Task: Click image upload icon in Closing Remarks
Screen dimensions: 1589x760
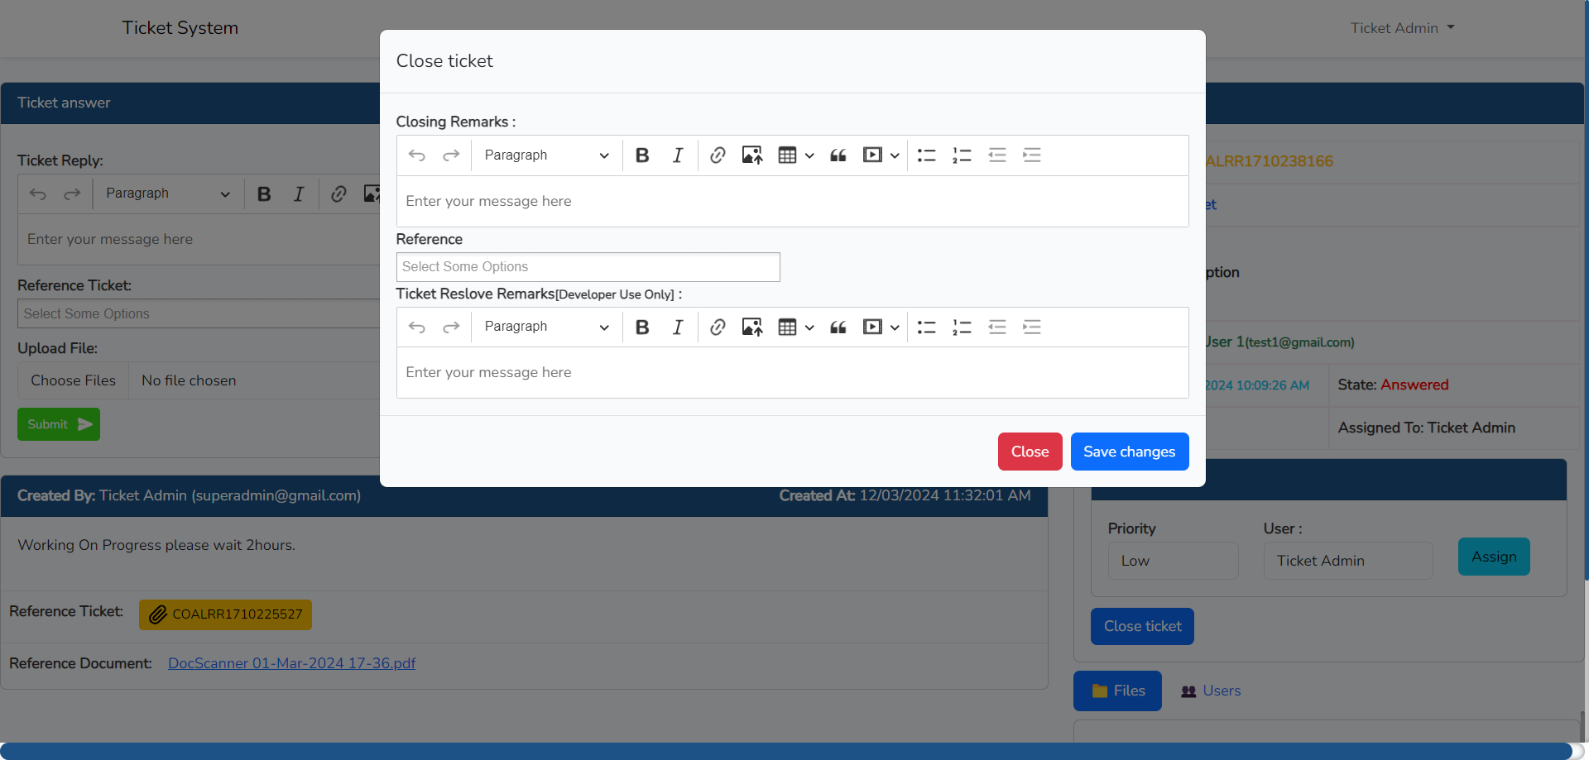Action: 751,155
